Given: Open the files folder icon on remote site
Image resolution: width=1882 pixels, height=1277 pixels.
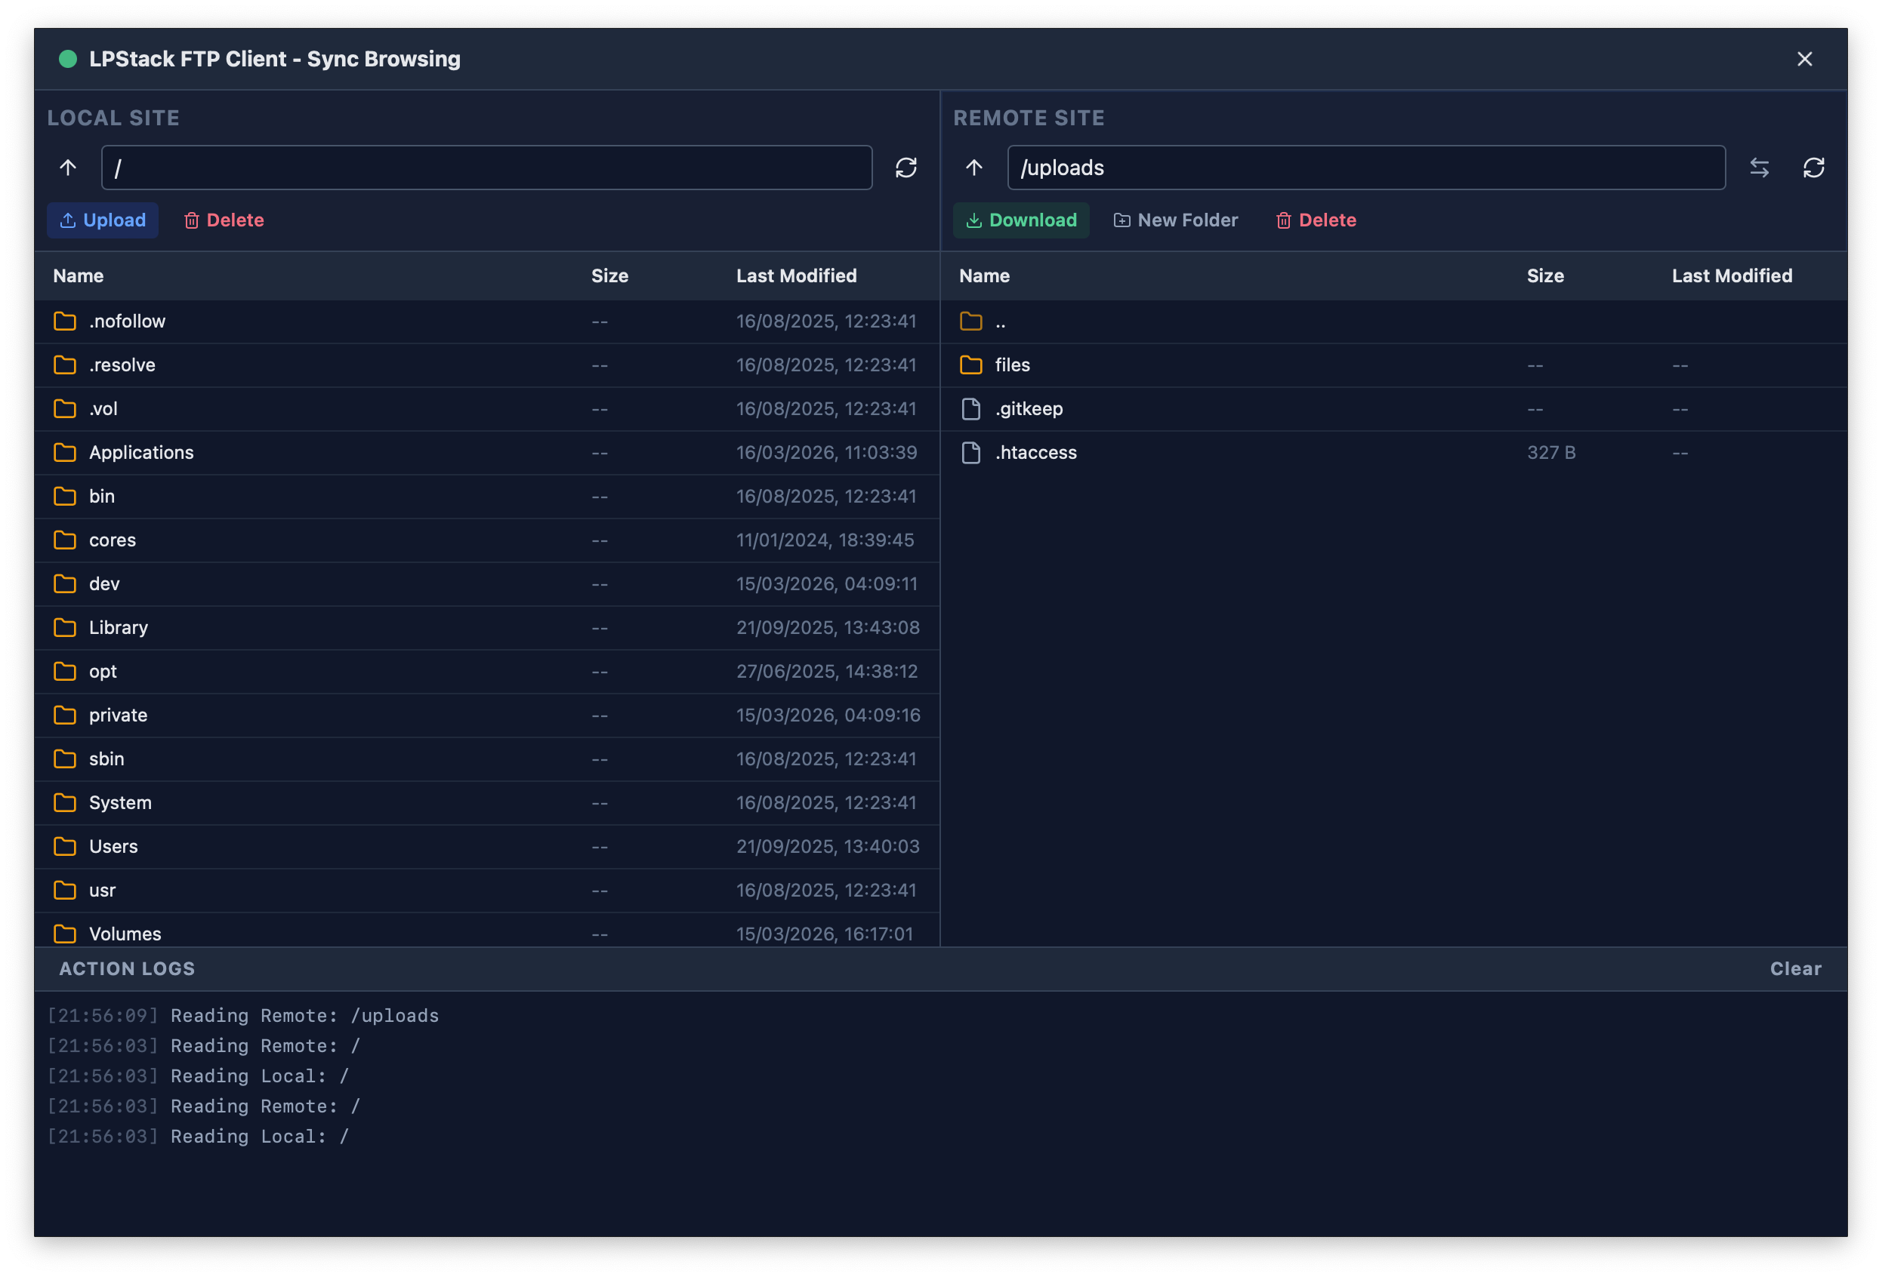Looking at the screenshot, I should [970, 365].
